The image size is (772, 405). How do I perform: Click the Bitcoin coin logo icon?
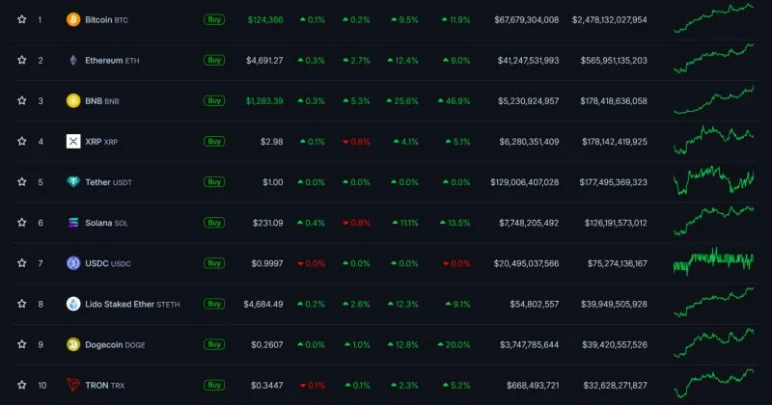tap(72, 19)
